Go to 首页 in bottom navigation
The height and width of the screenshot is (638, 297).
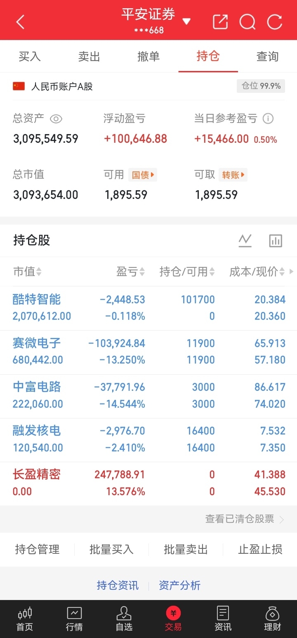[x=25, y=619]
